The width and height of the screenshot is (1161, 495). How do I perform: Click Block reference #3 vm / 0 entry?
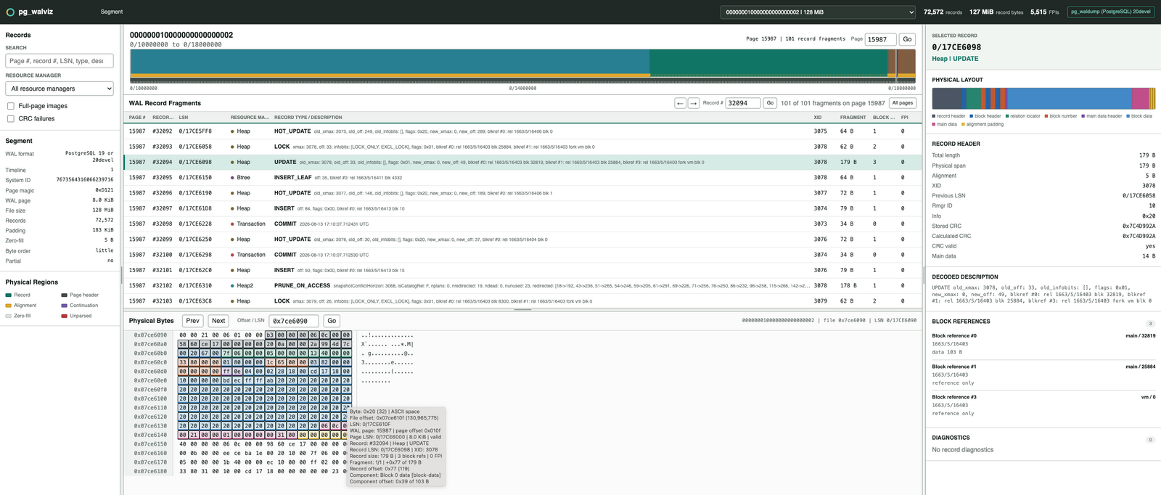coord(1043,405)
